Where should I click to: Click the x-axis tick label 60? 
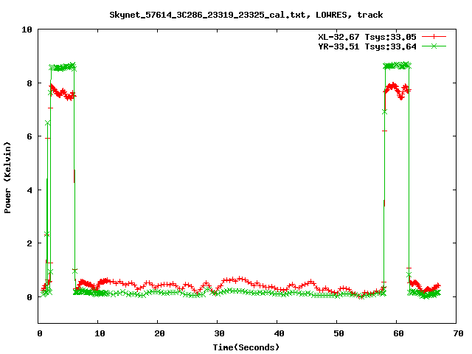coord(398,333)
